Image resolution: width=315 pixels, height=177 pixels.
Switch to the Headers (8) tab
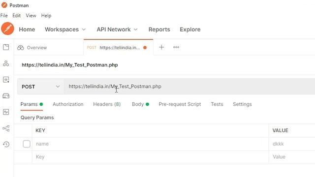click(x=107, y=104)
